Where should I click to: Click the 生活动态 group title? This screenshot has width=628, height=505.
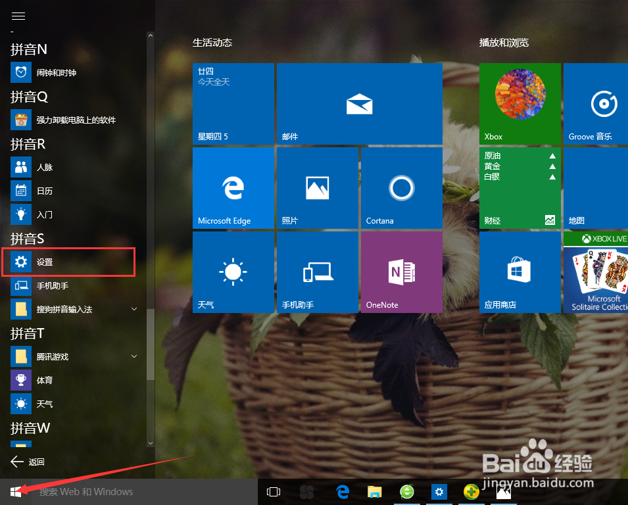pyautogui.click(x=212, y=43)
